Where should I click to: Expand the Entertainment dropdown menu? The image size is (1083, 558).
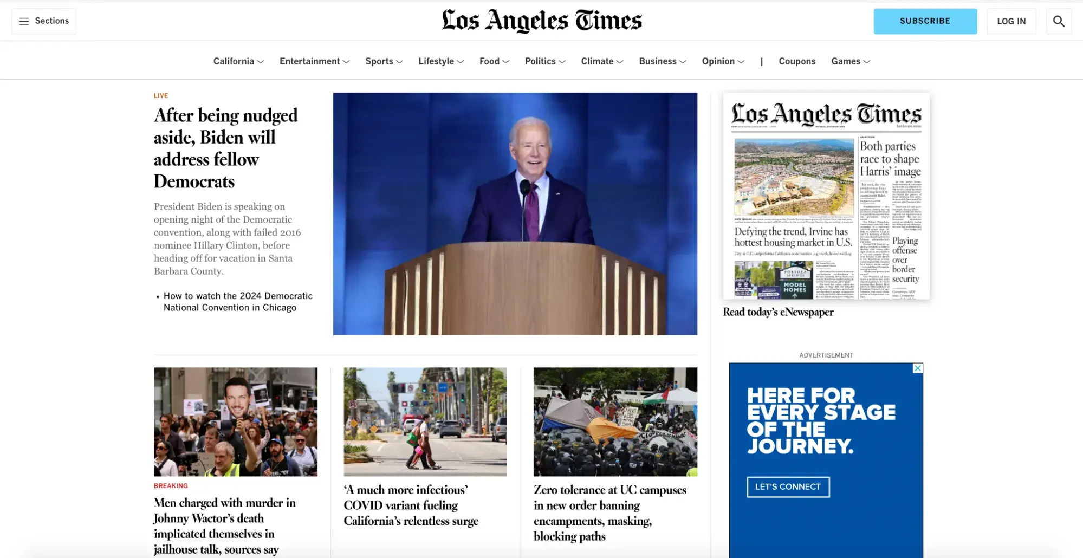314,61
